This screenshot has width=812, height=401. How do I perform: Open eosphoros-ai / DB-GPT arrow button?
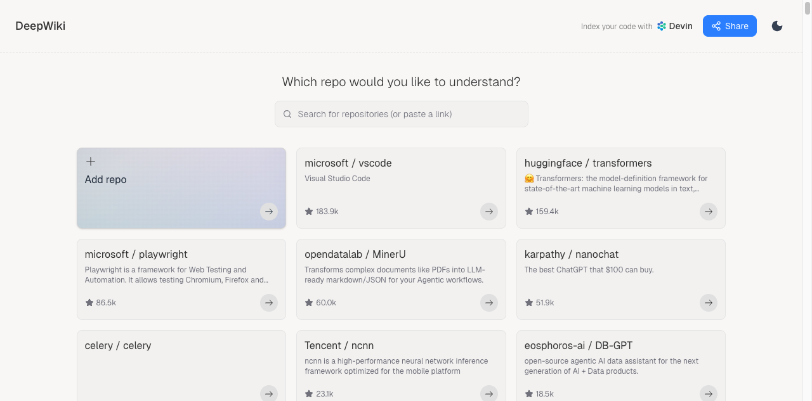[709, 393]
